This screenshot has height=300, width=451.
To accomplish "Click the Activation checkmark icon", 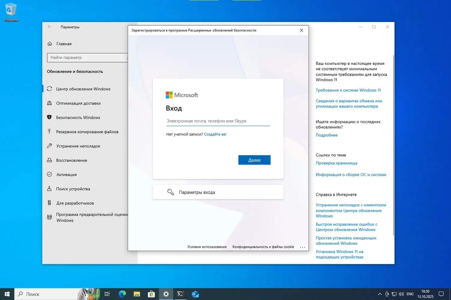I will pyautogui.click(x=50, y=174).
